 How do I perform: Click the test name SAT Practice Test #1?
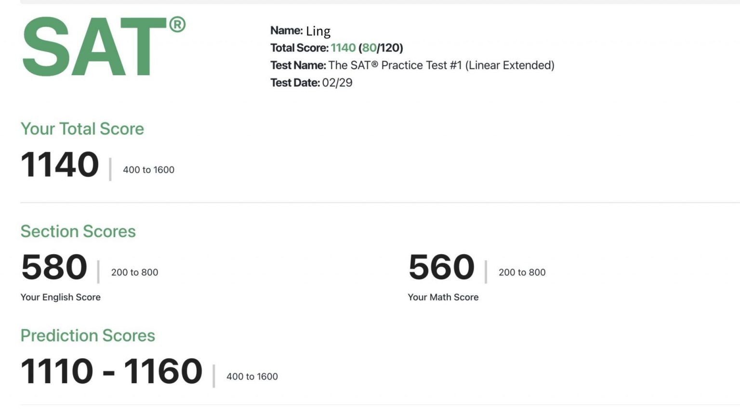coord(441,65)
